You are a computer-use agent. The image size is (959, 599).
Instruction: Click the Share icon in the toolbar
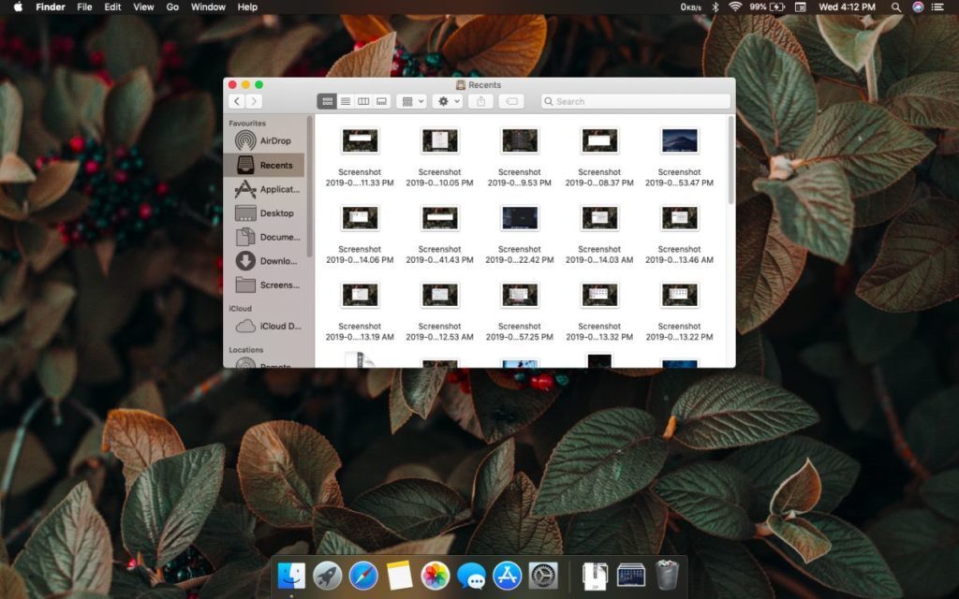pos(480,101)
